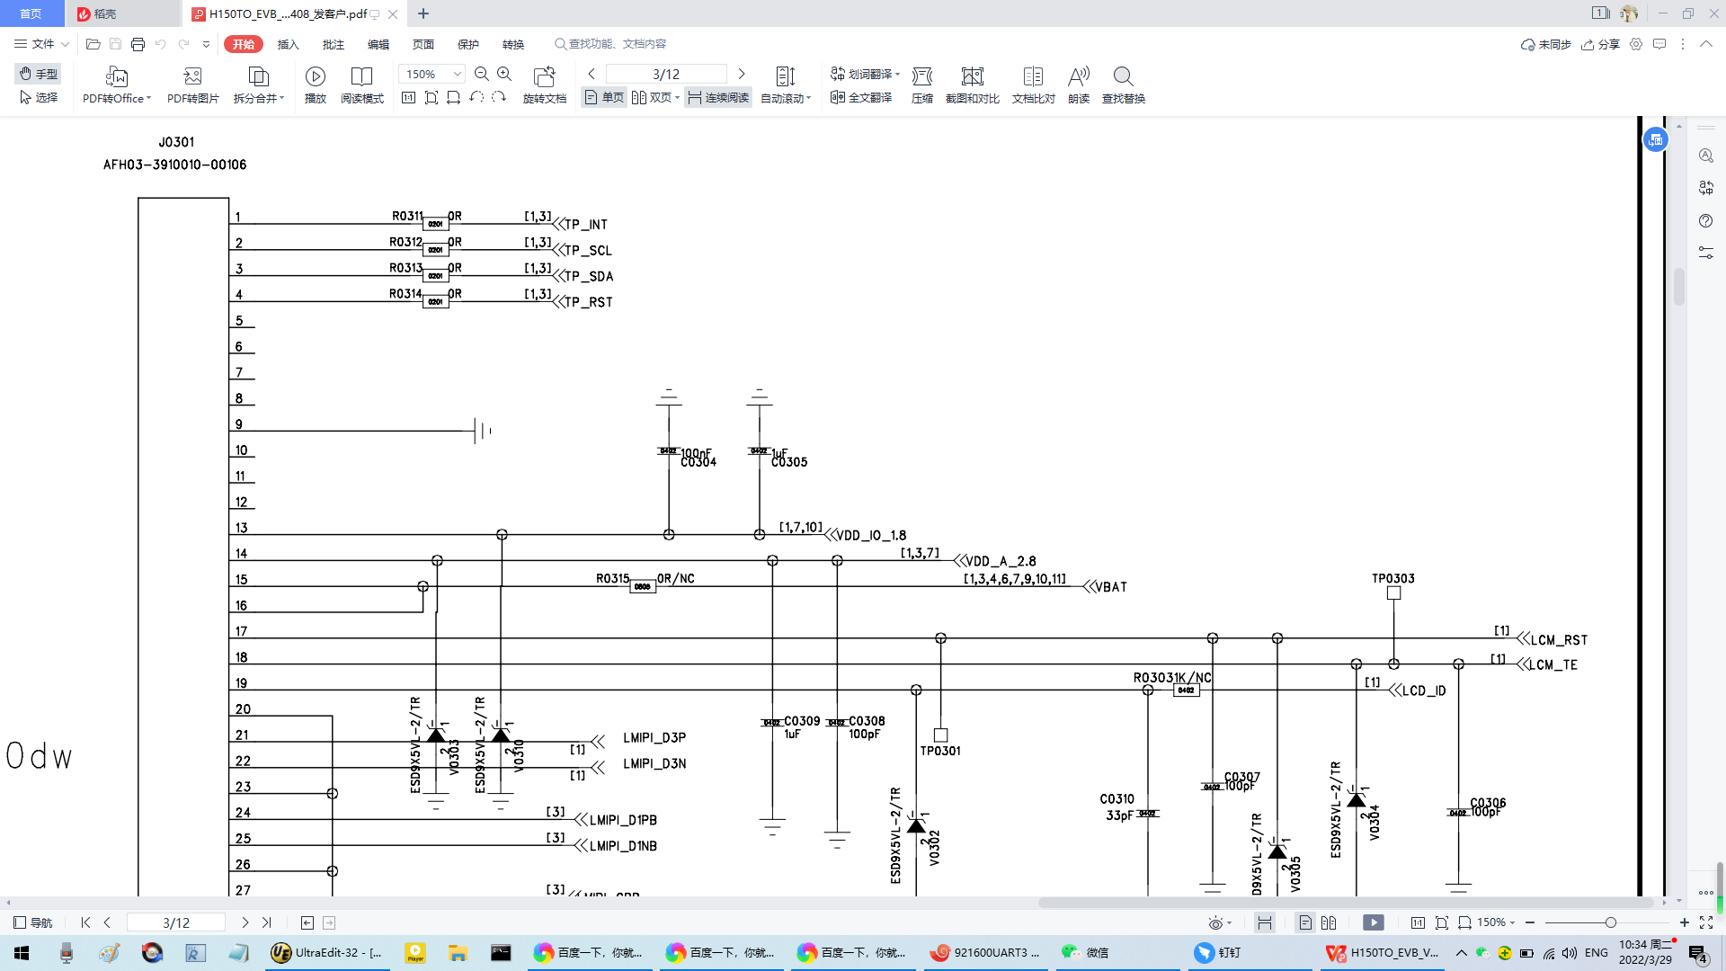Go to next page arrow in toolbar

click(x=742, y=74)
